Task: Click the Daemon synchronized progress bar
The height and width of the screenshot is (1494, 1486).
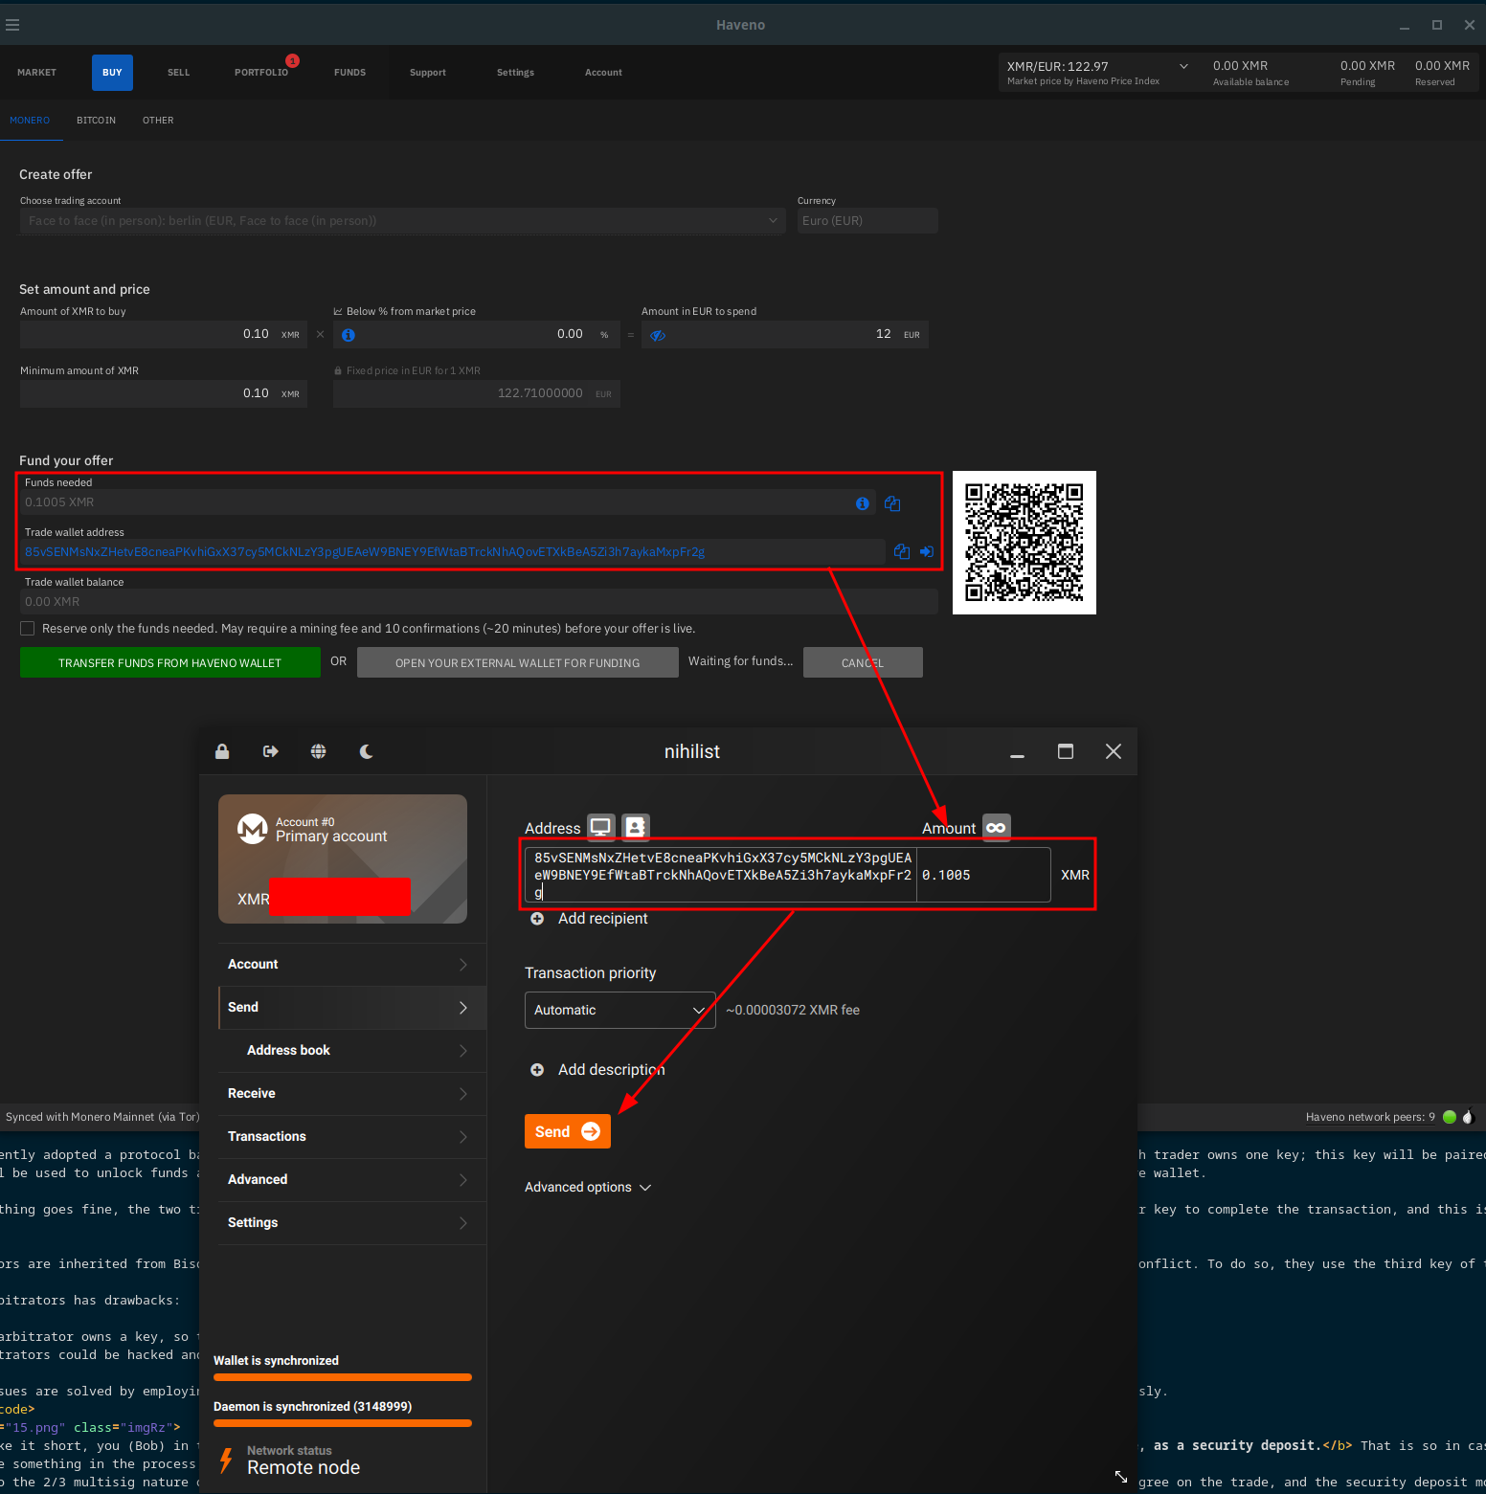Action: click(x=343, y=1423)
